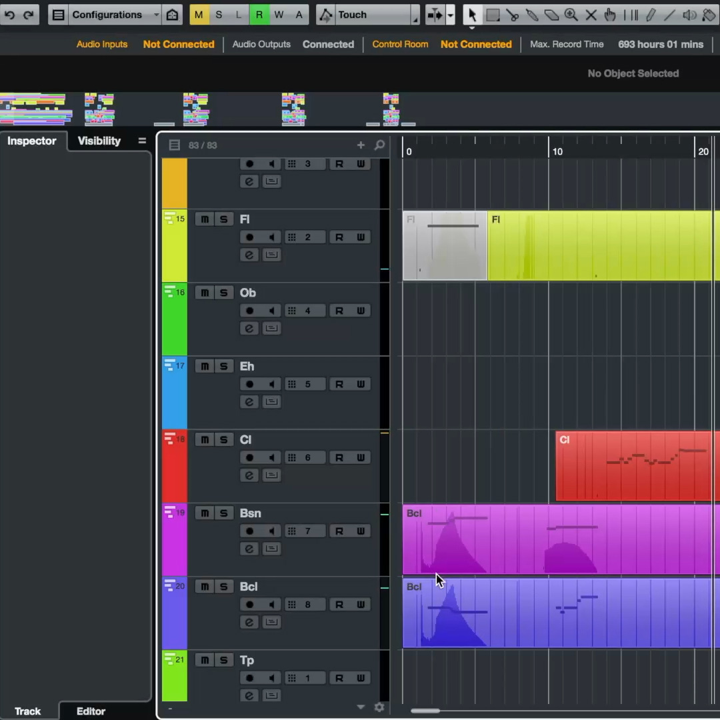
Task: Select the Erase tool
Action: tap(551, 15)
